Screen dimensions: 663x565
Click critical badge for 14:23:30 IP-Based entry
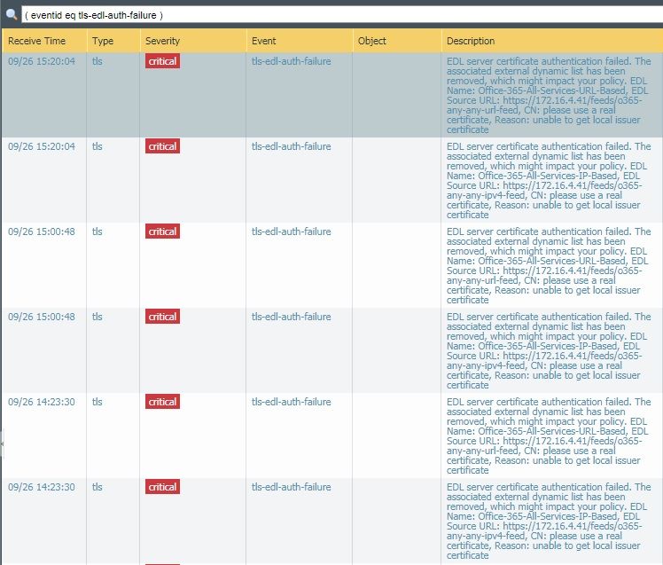[x=162, y=487]
